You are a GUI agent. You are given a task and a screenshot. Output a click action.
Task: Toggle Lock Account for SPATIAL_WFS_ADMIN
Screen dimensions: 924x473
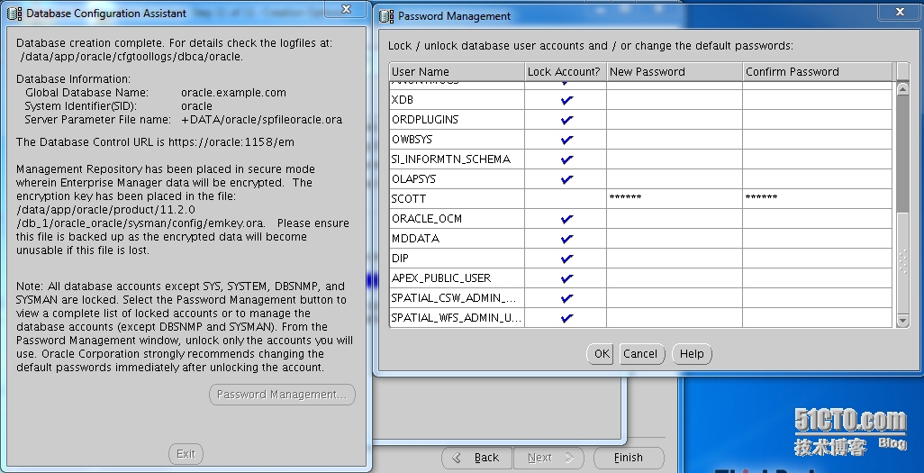click(566, 318)
